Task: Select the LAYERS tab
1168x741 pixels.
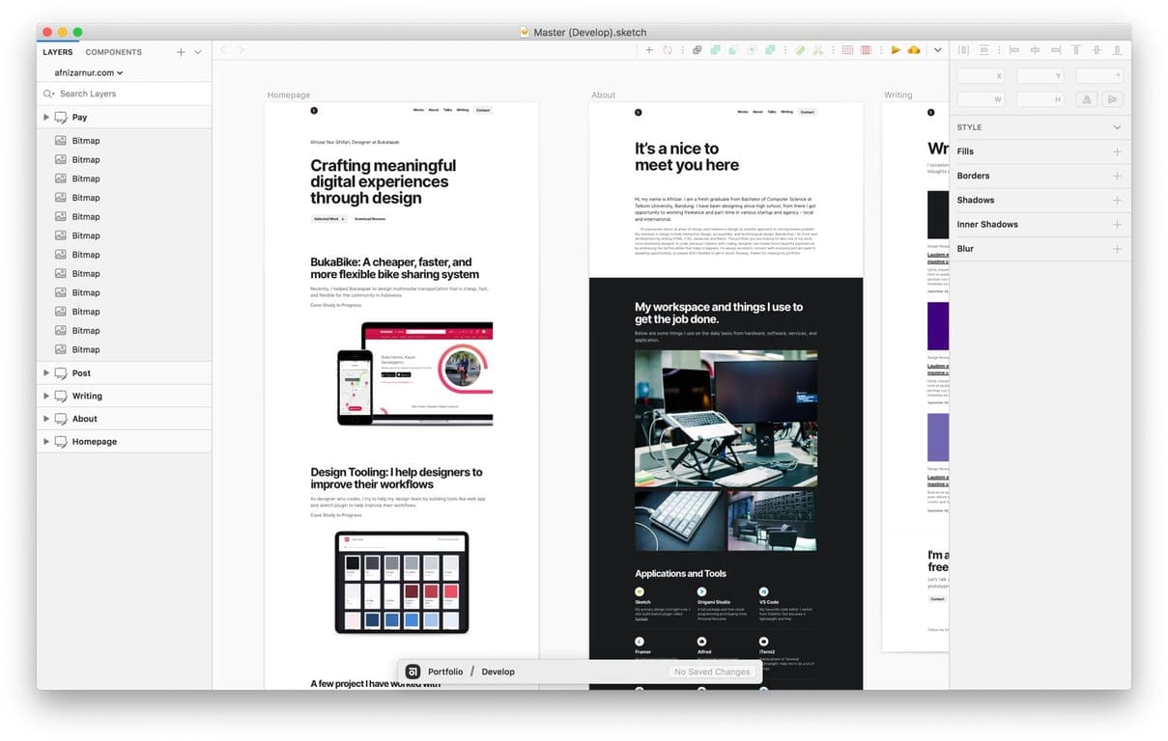Action: pyautogui.click(x=57, y=52)
